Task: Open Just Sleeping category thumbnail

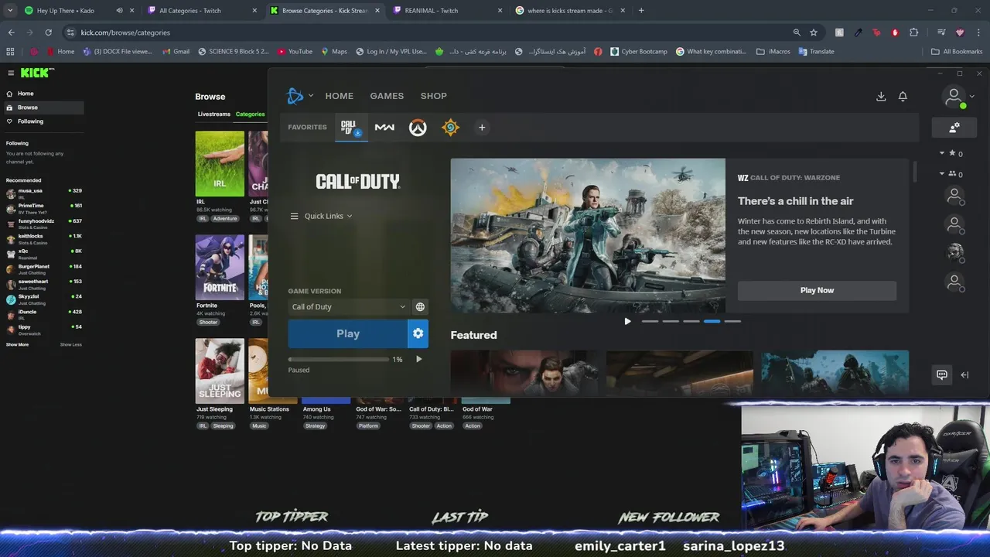Action: point(220,371)
